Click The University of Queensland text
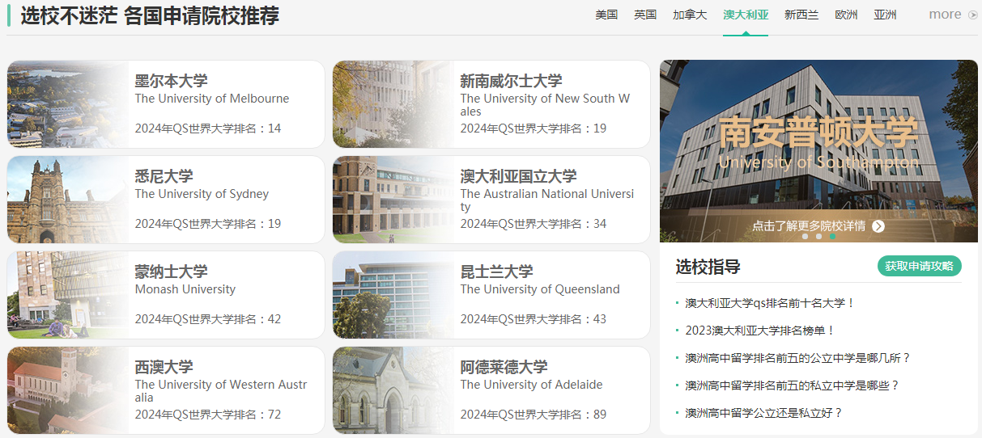The image size is (982, 438). click(x=540, y=289)
